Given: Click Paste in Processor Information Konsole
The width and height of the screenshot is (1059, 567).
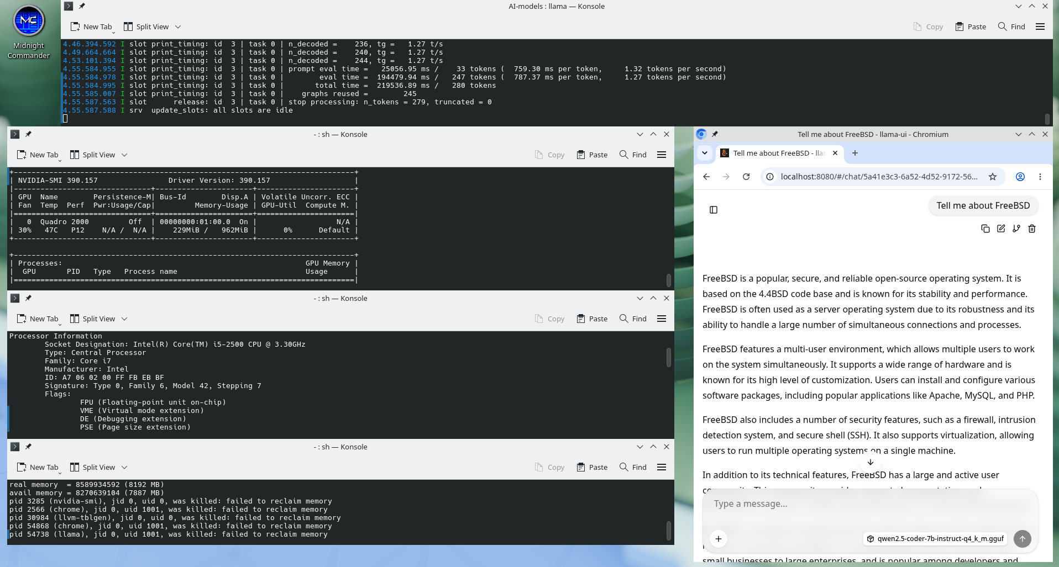Looking at the screenshot, I should 592,319.
